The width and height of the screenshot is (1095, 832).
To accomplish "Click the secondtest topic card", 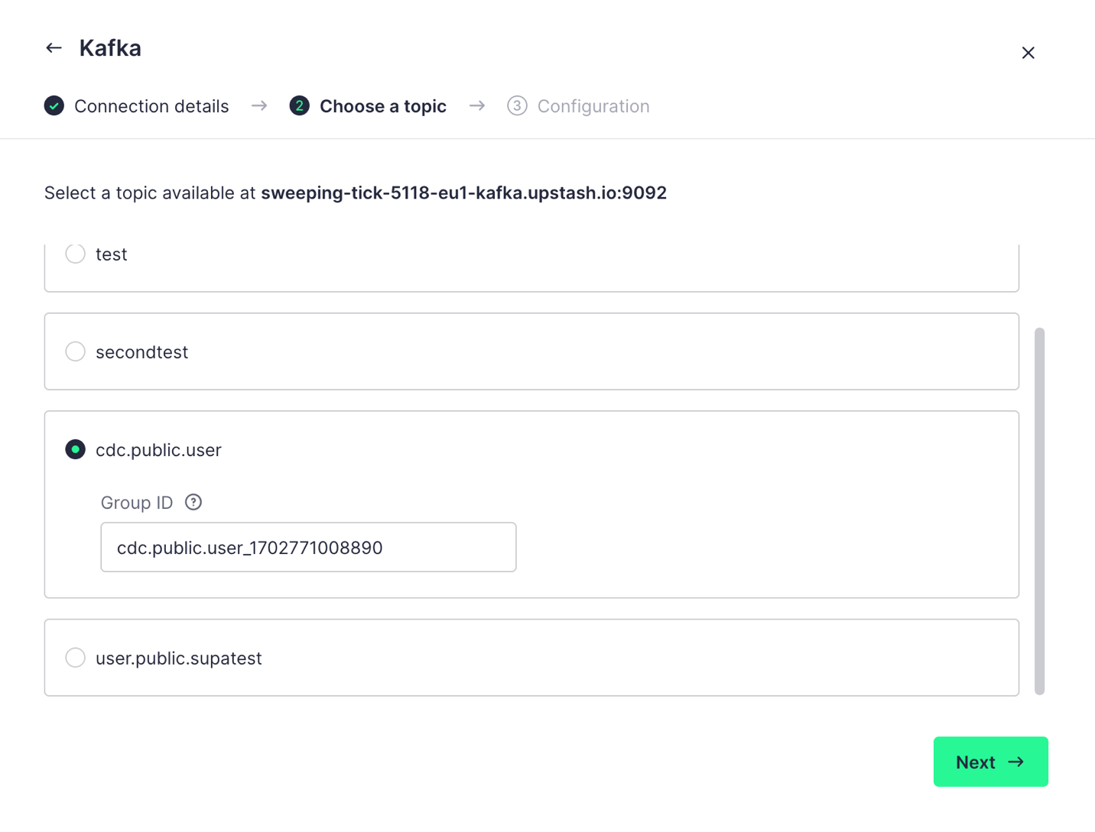I will 531,351.
